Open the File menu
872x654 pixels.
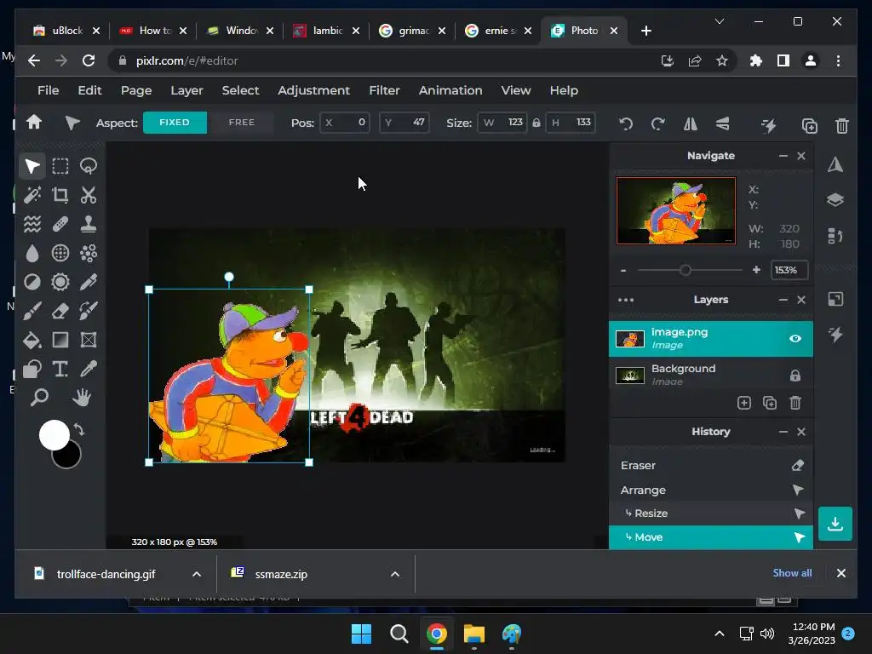[48, 90]
